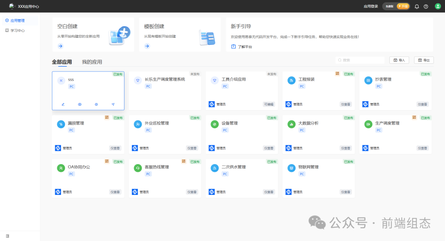Click the 空白创建 illustration graphic
Viewport: 445px width, 241px height.
tap(119, 36)
